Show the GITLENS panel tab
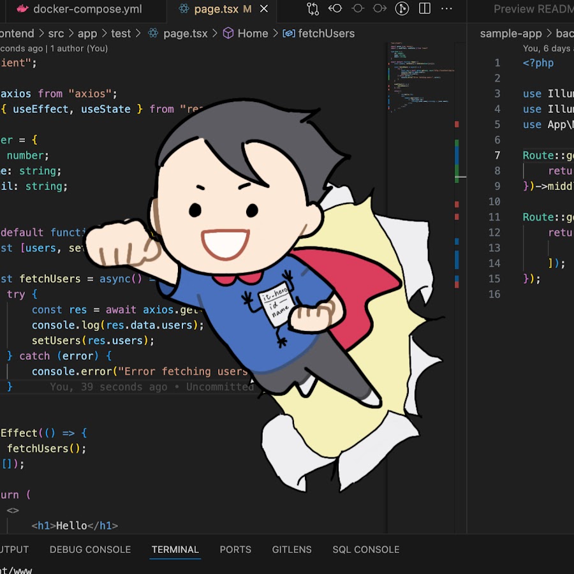This screenshot has width=574, height=574. 291,549
